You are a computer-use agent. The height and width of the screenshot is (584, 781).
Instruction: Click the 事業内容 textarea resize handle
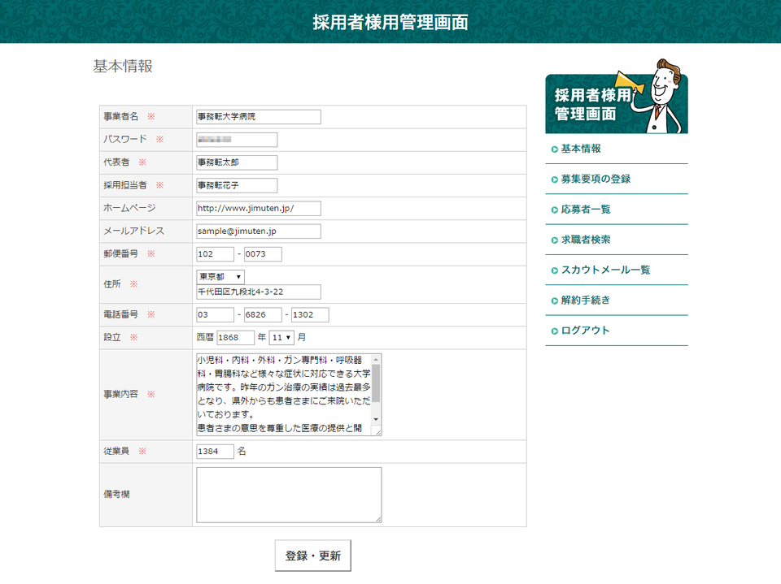click(x=378, y=432)
